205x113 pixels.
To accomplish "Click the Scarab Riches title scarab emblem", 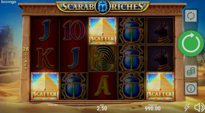I will pos(103,7).
